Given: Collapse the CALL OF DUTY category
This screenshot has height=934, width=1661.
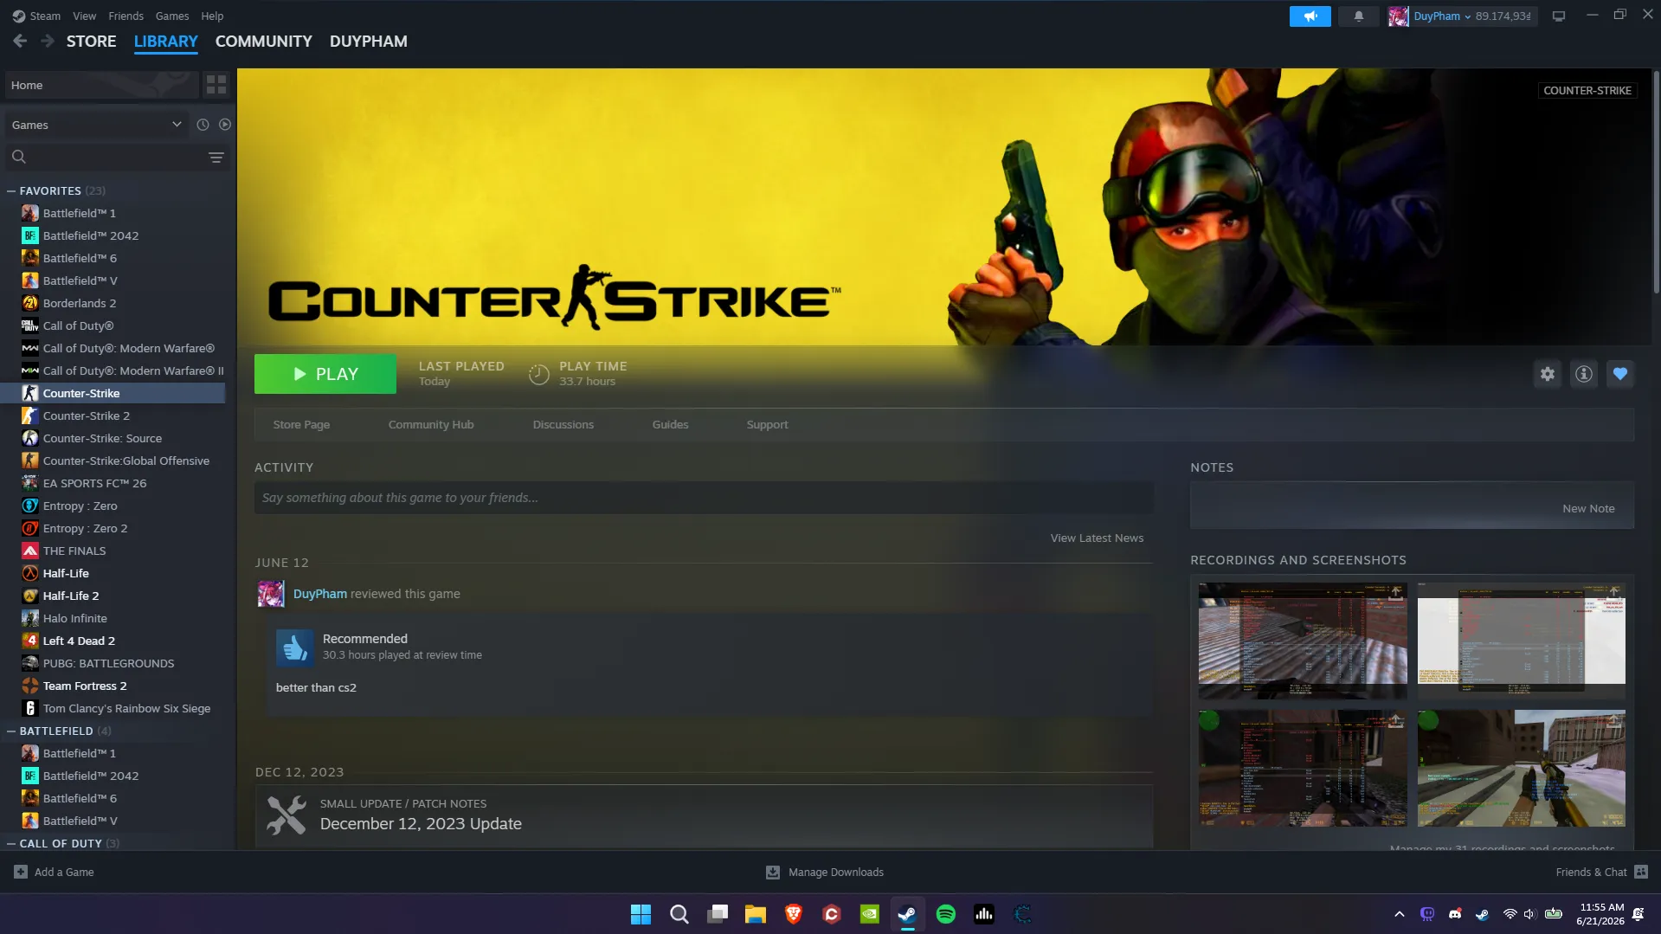Looking at the screenshot, I should tap(11, 843).
